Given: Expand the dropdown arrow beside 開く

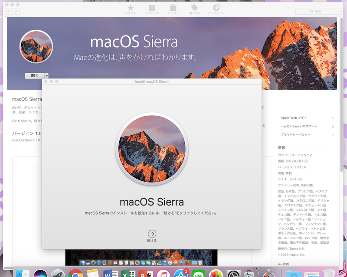Looking at the screenshot, I should (x=46, y=75).
